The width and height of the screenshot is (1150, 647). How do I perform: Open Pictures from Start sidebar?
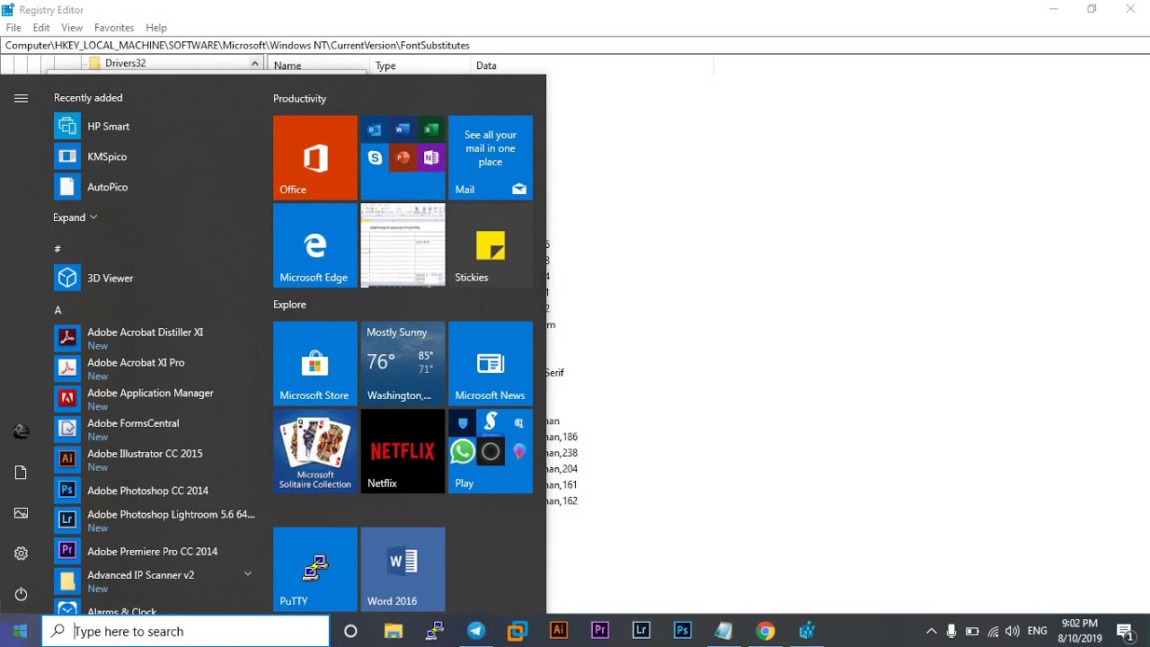coord(21,513)
